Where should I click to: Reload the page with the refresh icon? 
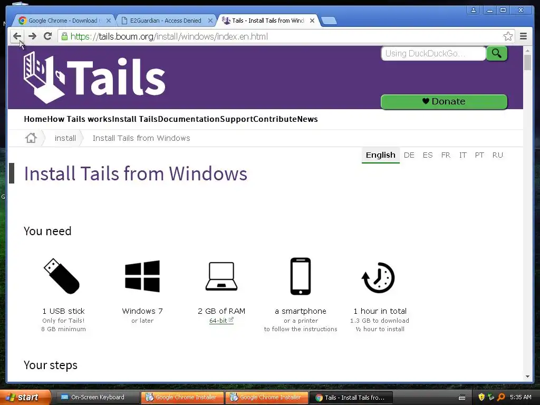[48, 36]
